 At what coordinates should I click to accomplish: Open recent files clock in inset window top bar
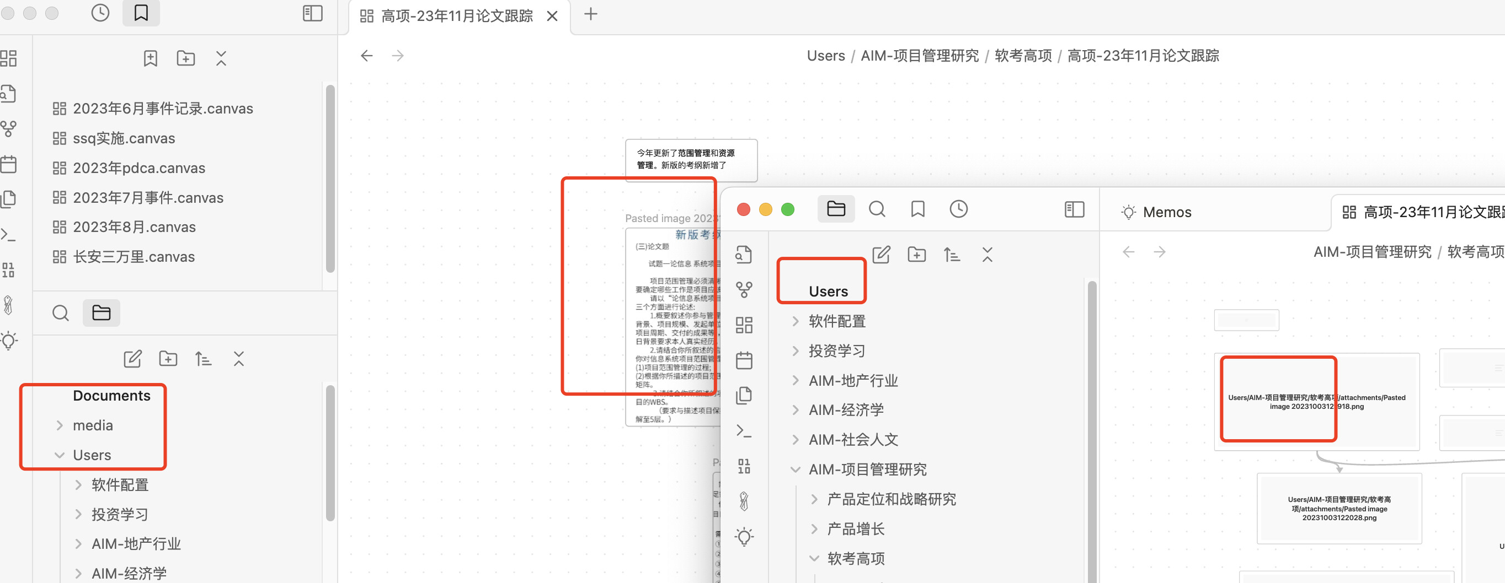tap(958, 209)
